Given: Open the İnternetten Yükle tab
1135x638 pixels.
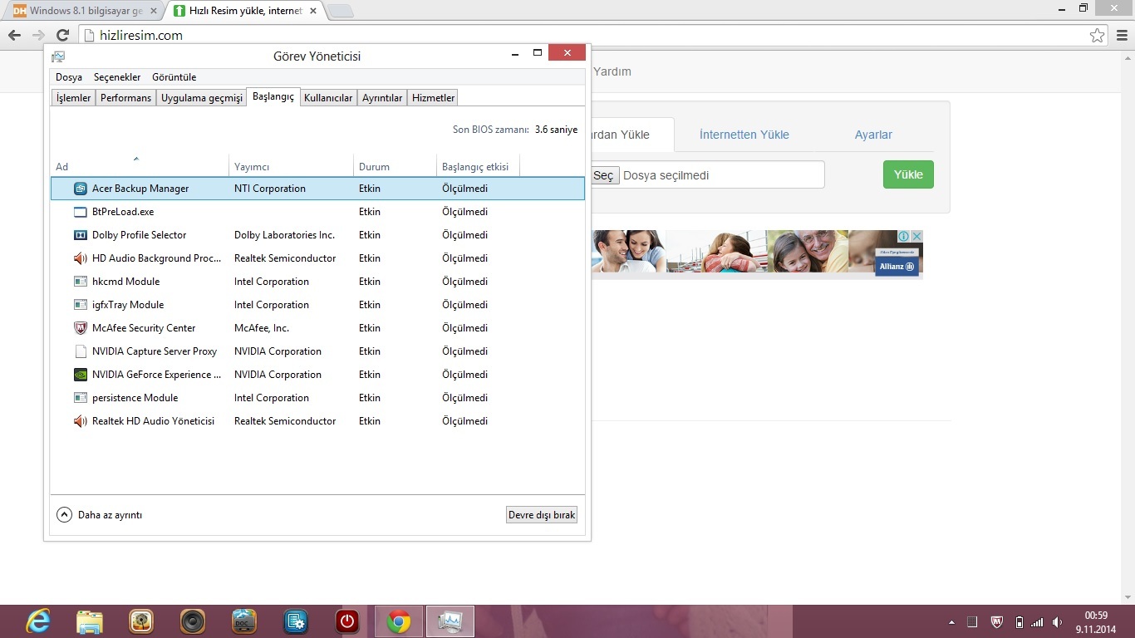Looking at the screenshot, I should pos(744,135).
